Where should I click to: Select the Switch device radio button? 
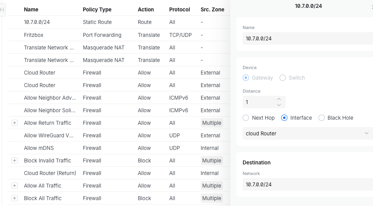pyautogui.click(x=283, y=78)
